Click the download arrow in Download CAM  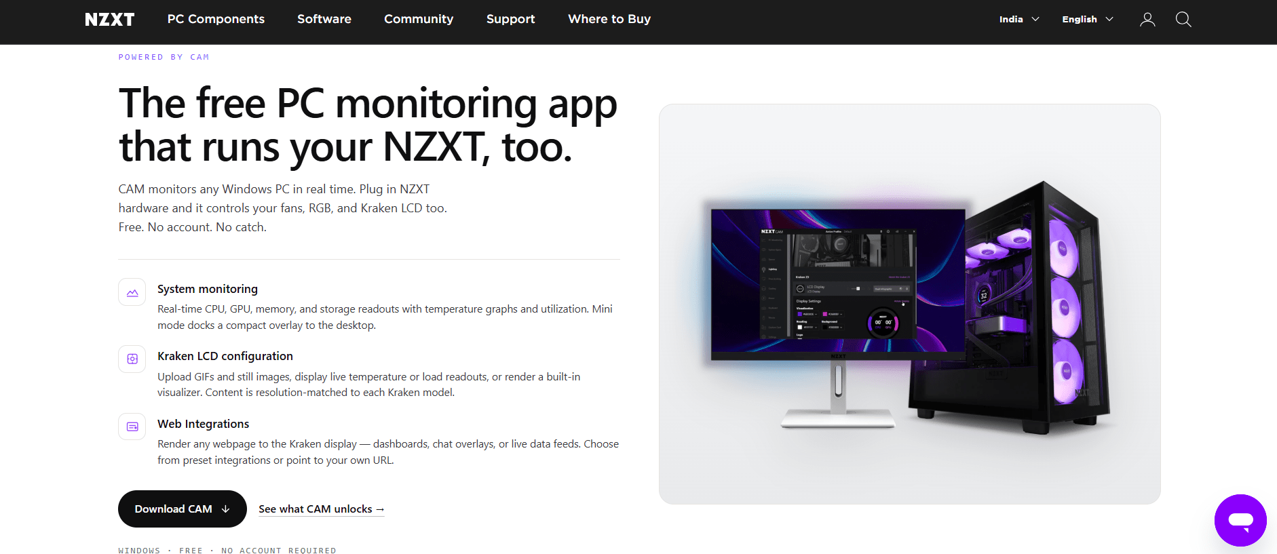(x=225, y=509)
